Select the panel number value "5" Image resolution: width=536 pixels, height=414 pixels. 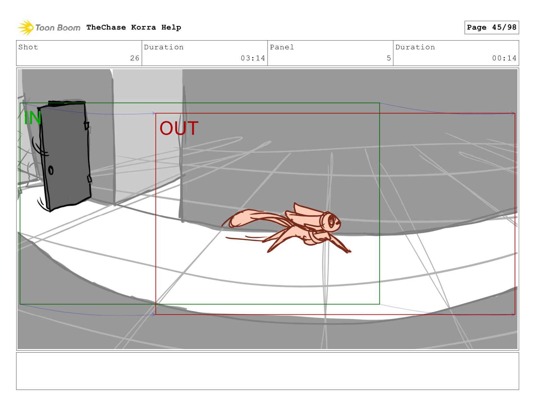(389, 58)
